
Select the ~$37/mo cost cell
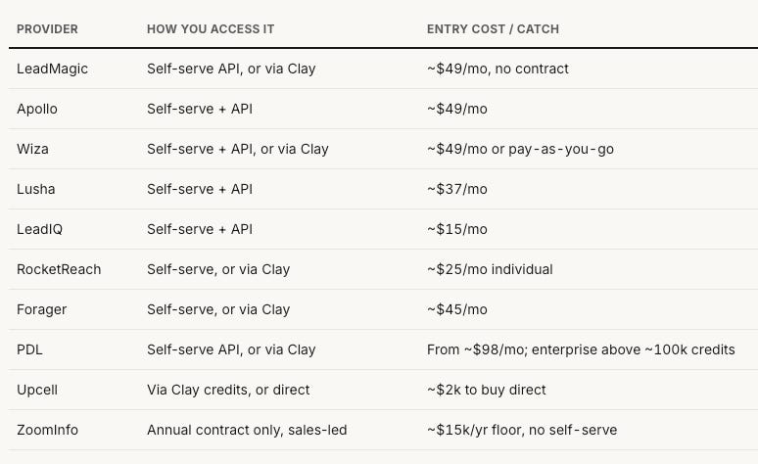point(456,189)
